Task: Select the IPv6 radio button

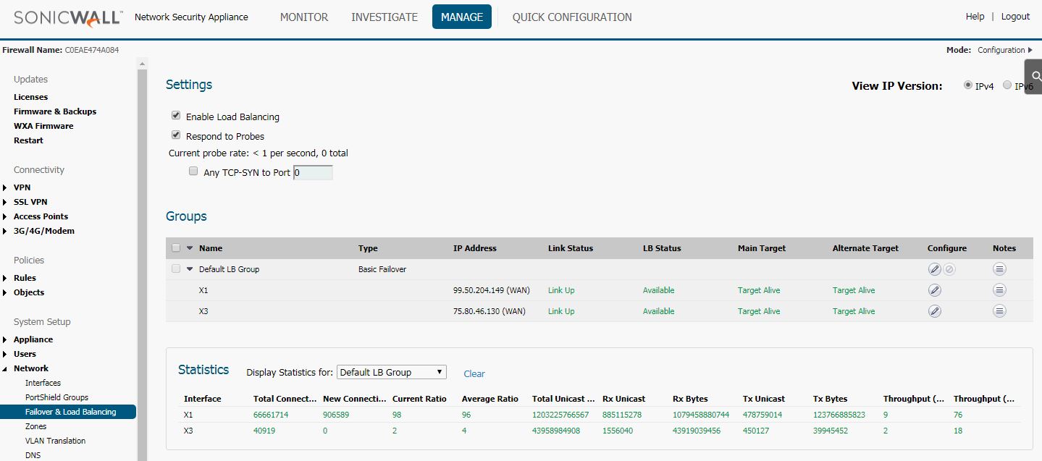Action: pos(1007,85)
